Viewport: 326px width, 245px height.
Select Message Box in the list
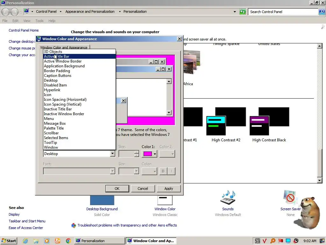pos(79,123)
